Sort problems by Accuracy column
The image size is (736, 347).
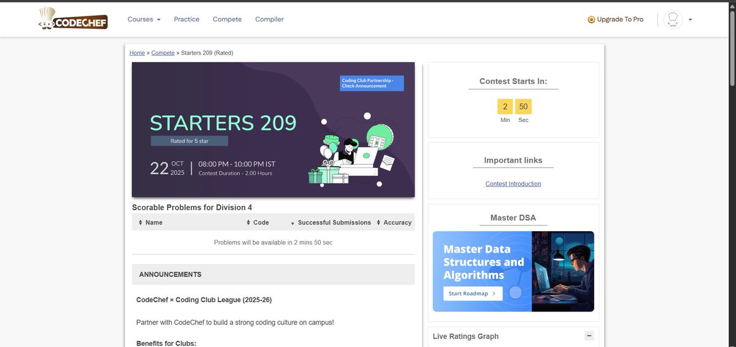(394, 223)
